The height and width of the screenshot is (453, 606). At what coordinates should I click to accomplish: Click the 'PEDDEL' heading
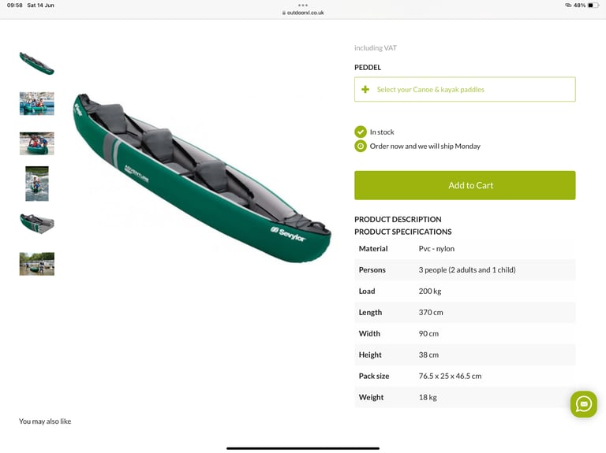tap(368, 67)
